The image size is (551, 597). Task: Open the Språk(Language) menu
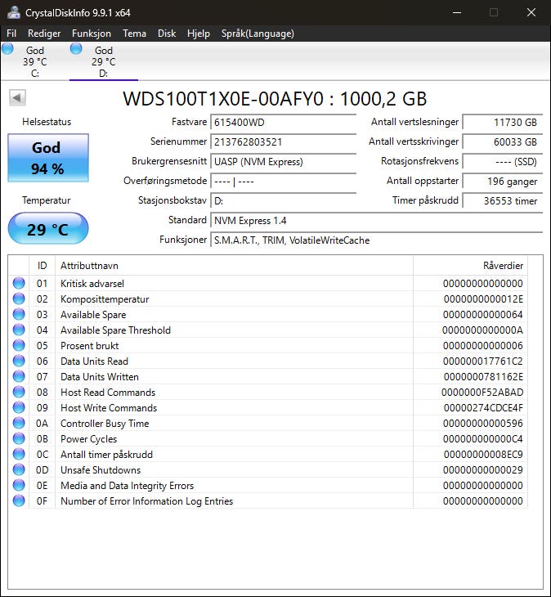click(258, 34)
